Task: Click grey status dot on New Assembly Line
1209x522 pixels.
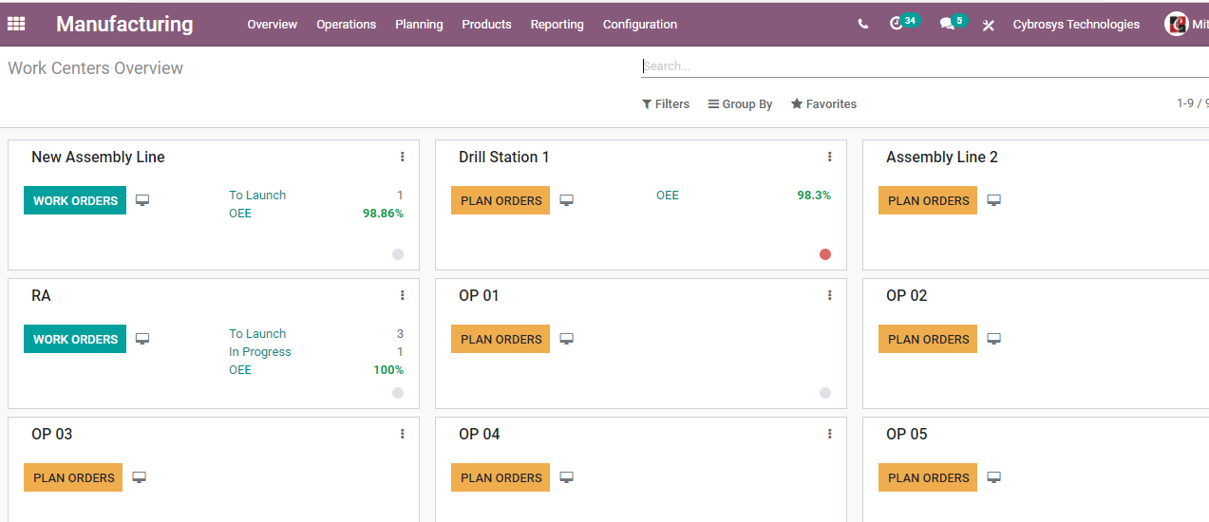Action: pos(398,254)
